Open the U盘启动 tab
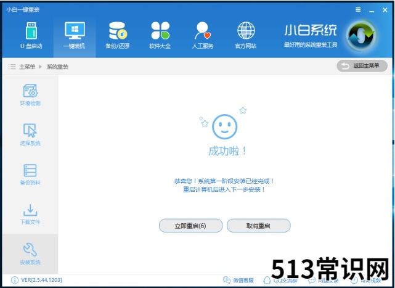 (31, 35)
